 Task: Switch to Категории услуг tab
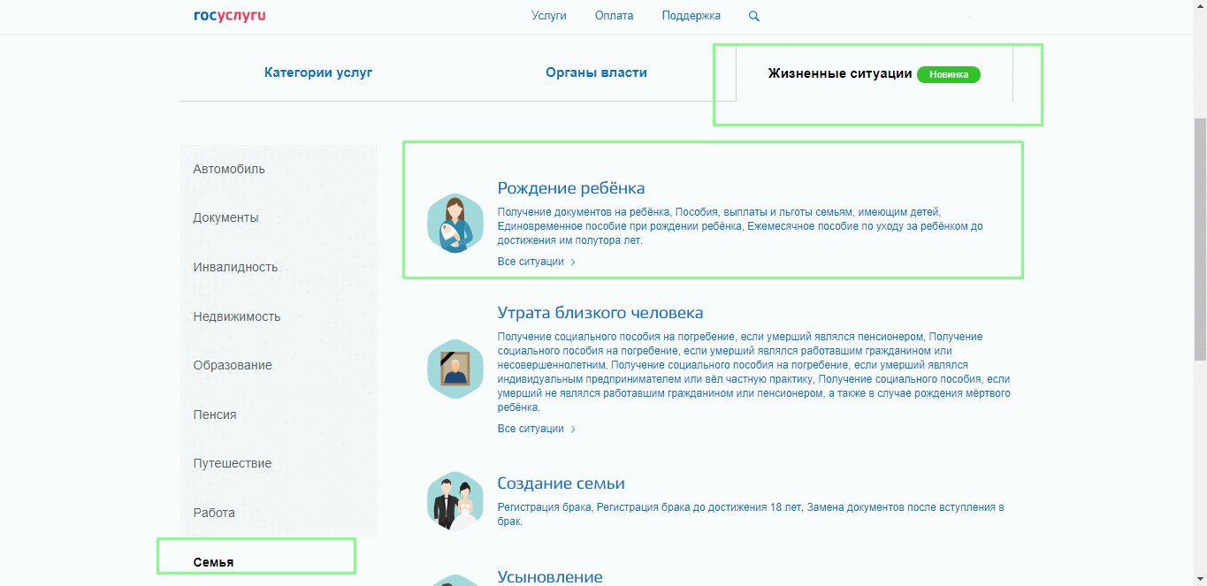[x=318, y=72]
